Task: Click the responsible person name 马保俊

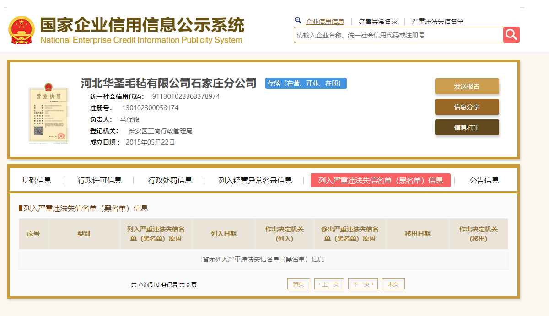Action: click(129, 119)
